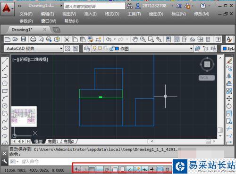Choose the Erase tool in modify toolbar
This screenshot has width=236, height=174.
click(229, 61)
